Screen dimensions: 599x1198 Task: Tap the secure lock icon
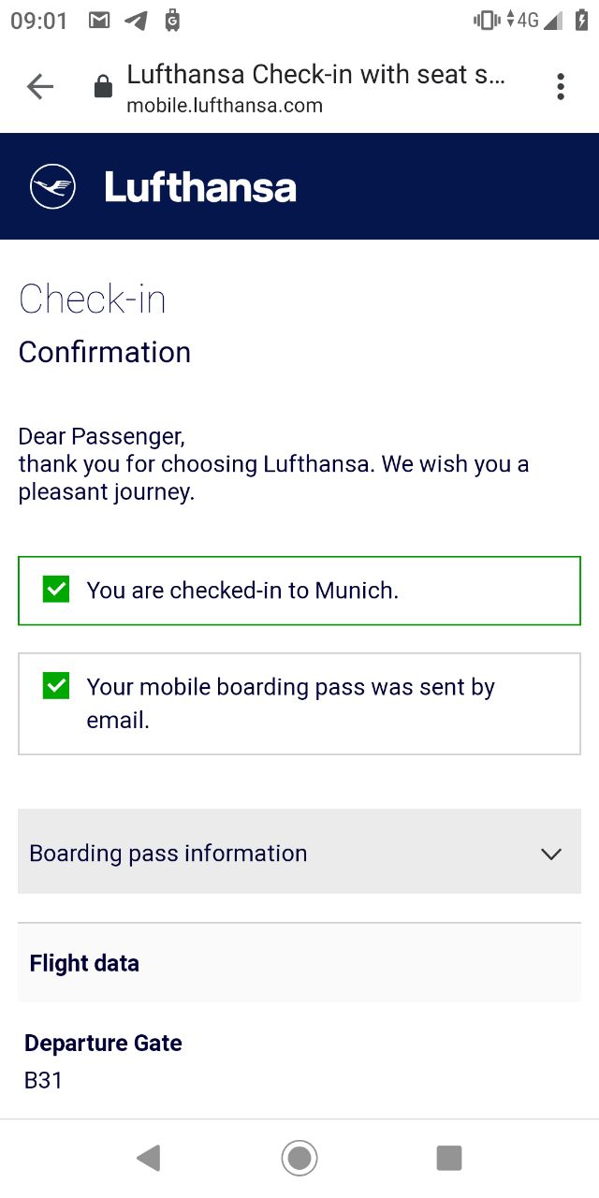[x=103, y=87]
